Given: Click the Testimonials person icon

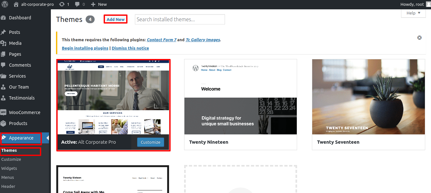Looking at the screenshot, I should 4,98.
